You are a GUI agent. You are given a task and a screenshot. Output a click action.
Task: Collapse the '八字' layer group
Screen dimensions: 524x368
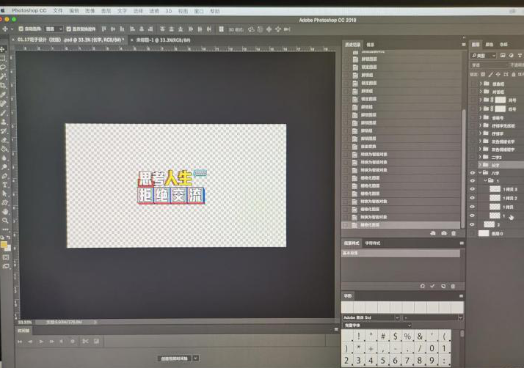[480, 173]
